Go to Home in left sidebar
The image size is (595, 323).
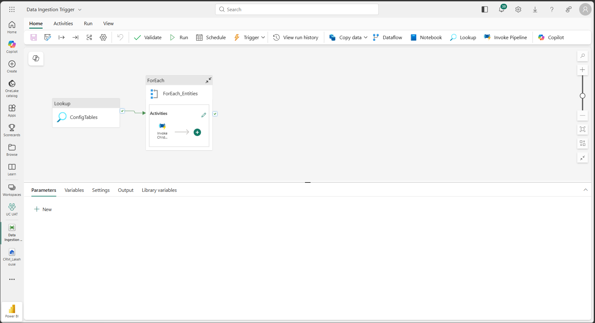[12, 27]
